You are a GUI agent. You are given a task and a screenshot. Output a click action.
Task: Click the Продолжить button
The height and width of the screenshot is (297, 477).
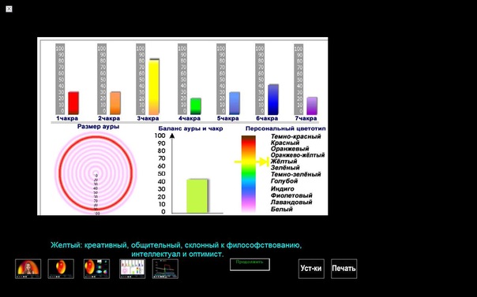pos(250,265)
